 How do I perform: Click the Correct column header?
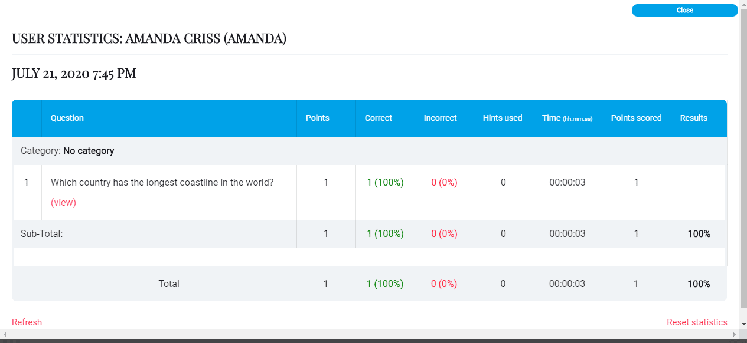tap(379, 118)
